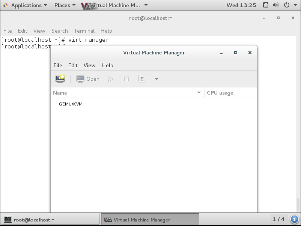This screenshot has width=301, height=226.
Task: Open the Terminal menu in terminal window
Action: [x=84, y=31]
